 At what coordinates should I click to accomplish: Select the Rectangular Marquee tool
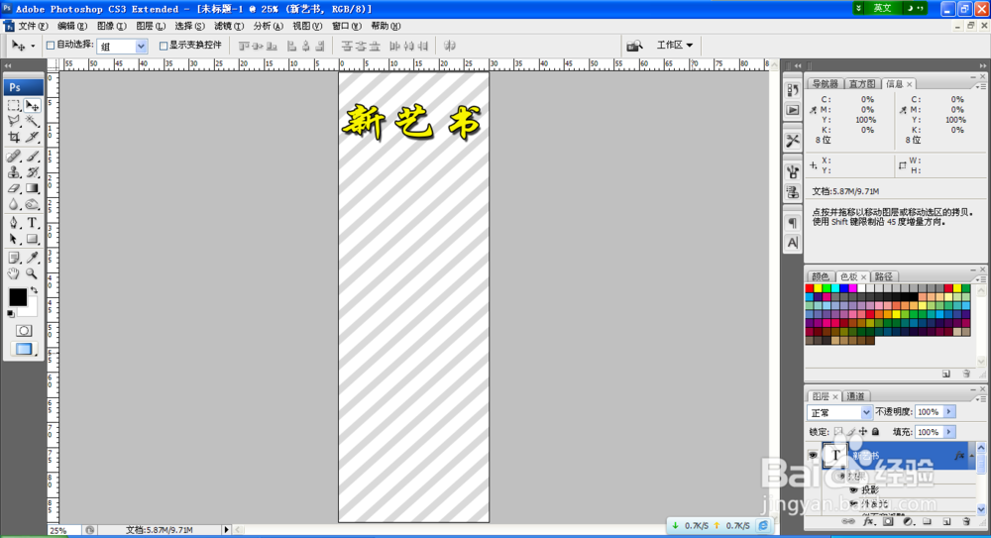pyautogui.click(x=14, y=106)
